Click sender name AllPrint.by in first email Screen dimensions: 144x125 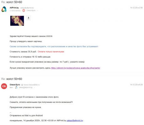tap(14, 8)
